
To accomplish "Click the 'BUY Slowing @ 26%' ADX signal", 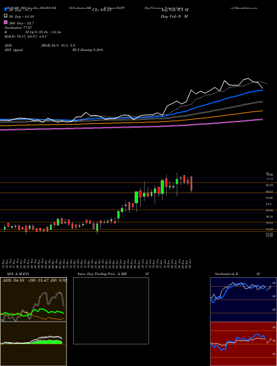I will click(88, 50).
